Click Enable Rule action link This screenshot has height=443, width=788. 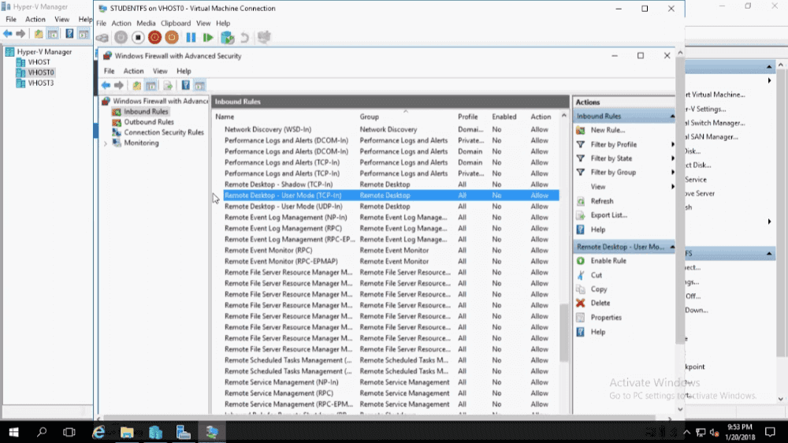(x=608, y=261)
